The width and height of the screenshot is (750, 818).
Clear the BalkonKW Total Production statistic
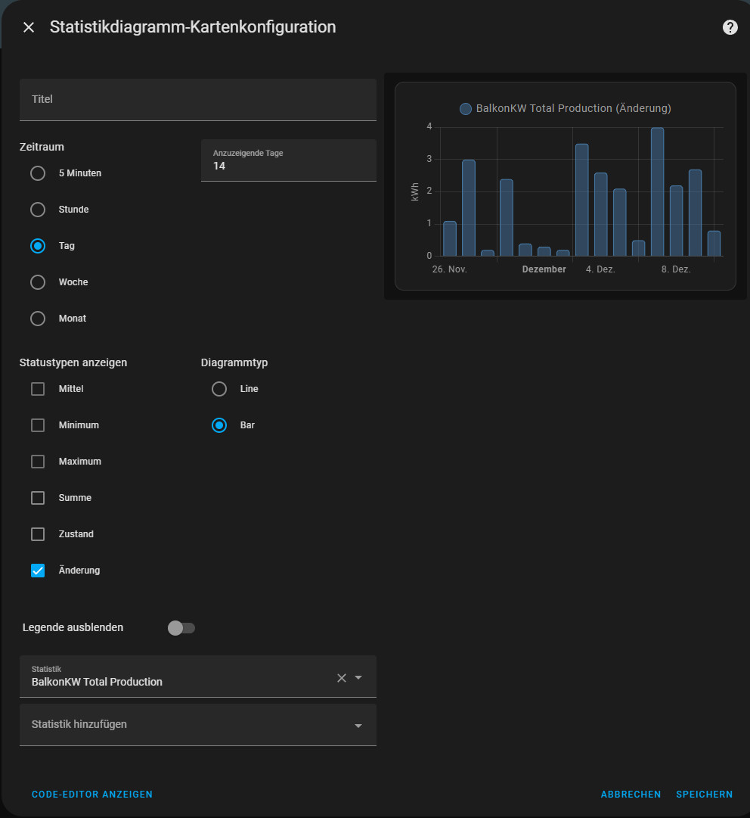click(x=341, y=678)
